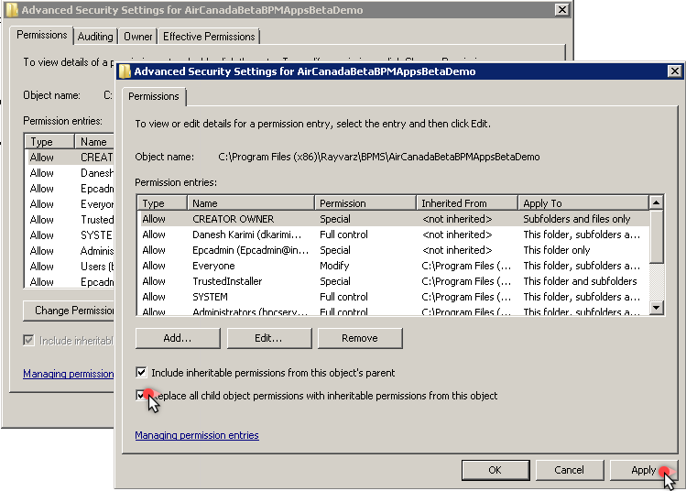The width and height of the screenshot is (686, 491).
Task: Toggle Include inheritable permissions from this object's parent
Action: pos(141,373)
